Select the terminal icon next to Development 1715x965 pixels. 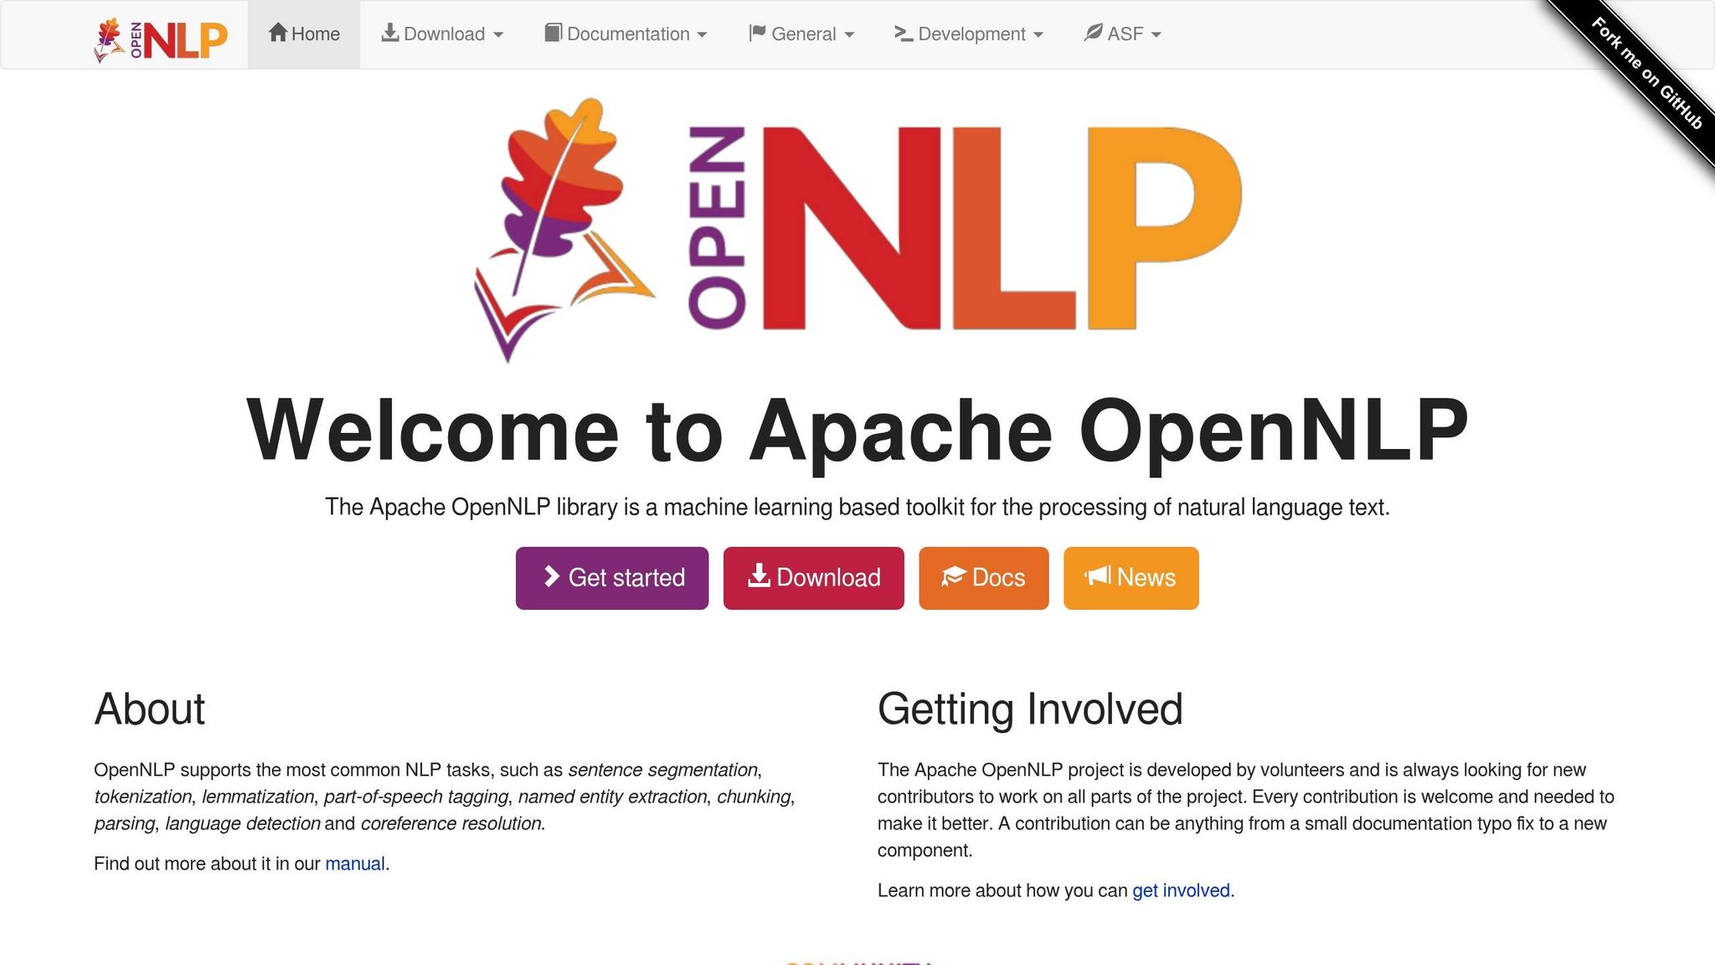coord(903,34)
